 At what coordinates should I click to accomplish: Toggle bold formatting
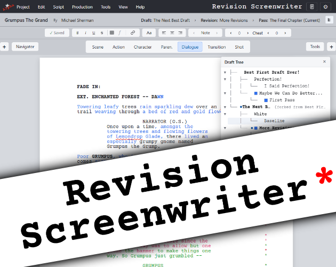point(77,33)
